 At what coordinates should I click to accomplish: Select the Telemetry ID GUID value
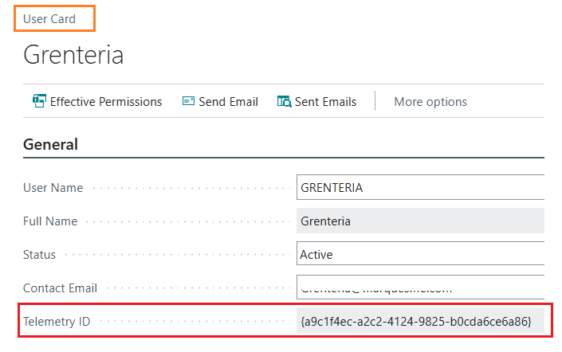(x=415, y=322)
